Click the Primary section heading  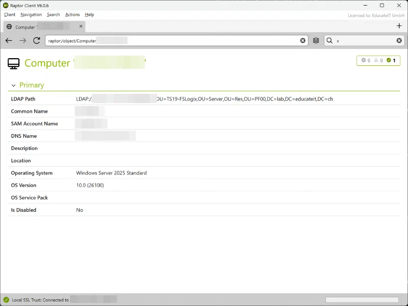point(32,85)
